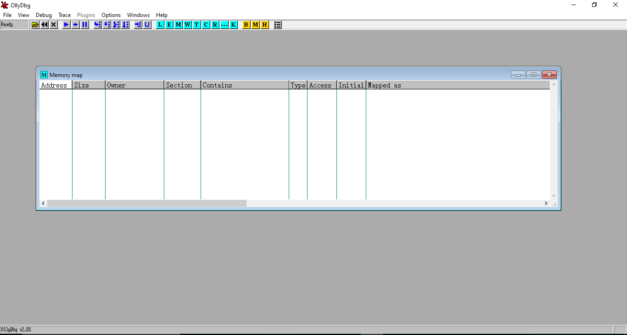The width and height of the screenshot is (627, 335).
Task: Click the Contains column header
Action: pos(245,85)
